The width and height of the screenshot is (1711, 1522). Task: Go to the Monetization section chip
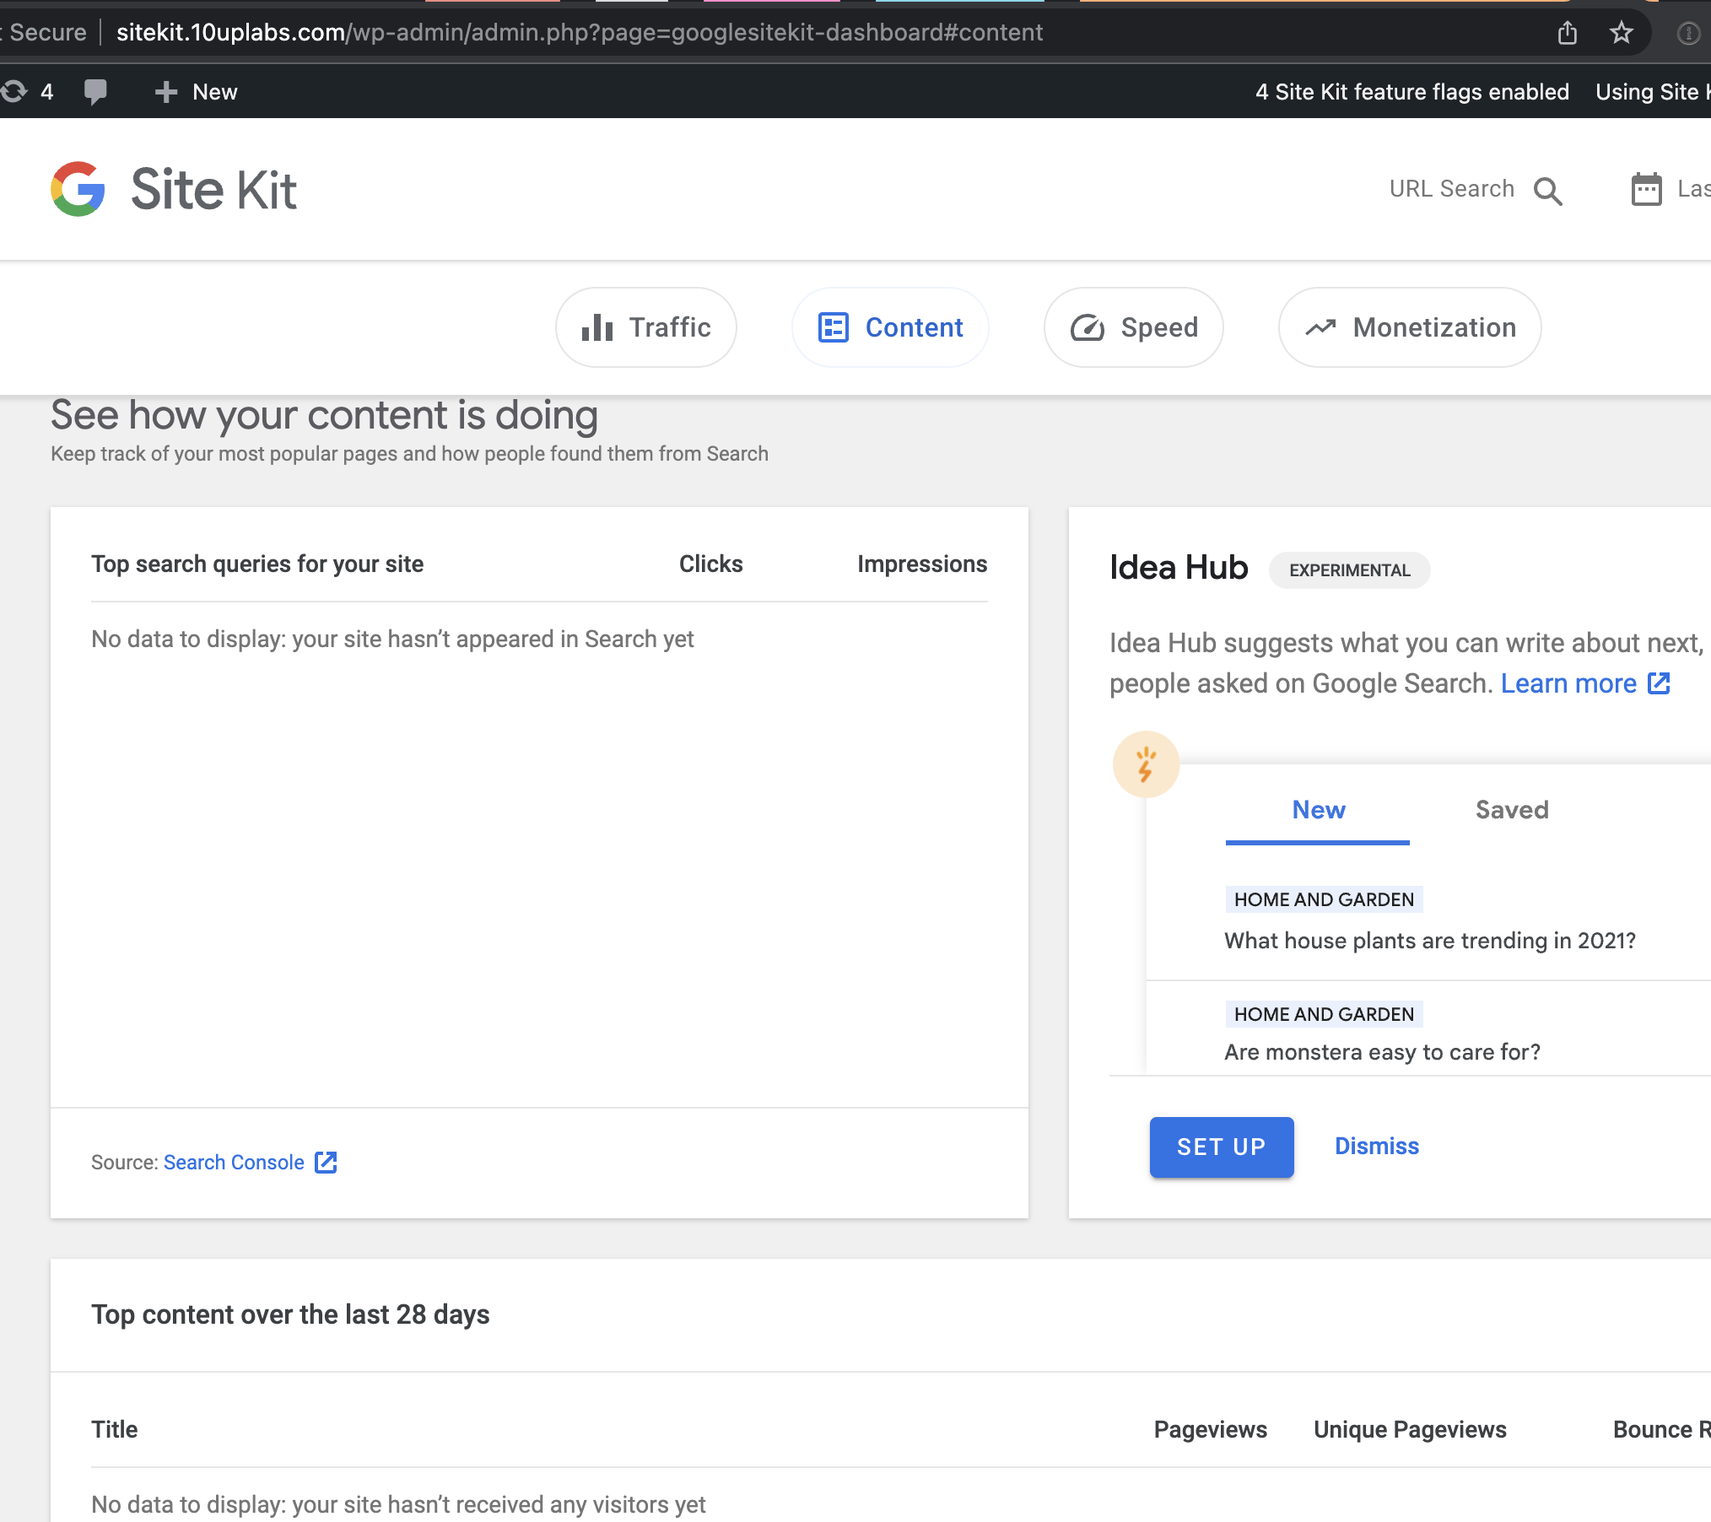pyautogui.click(x=1410, y=327)
